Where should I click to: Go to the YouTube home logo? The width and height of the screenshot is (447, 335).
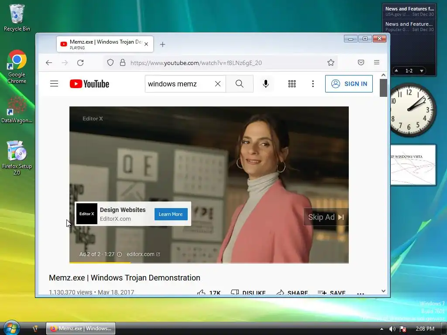pos(89,84)
